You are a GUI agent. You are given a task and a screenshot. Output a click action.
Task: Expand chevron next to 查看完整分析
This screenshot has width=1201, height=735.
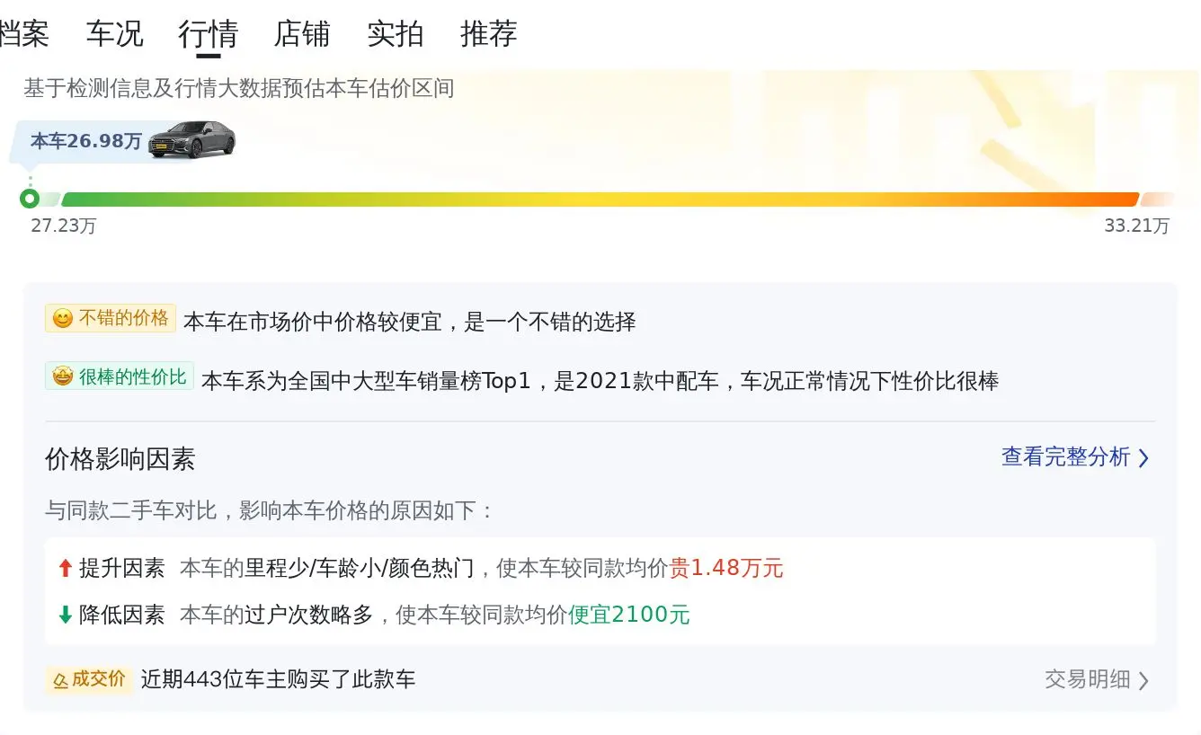1143,458
